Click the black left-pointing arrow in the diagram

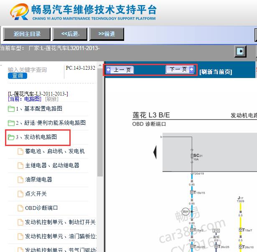pos(155,152)
